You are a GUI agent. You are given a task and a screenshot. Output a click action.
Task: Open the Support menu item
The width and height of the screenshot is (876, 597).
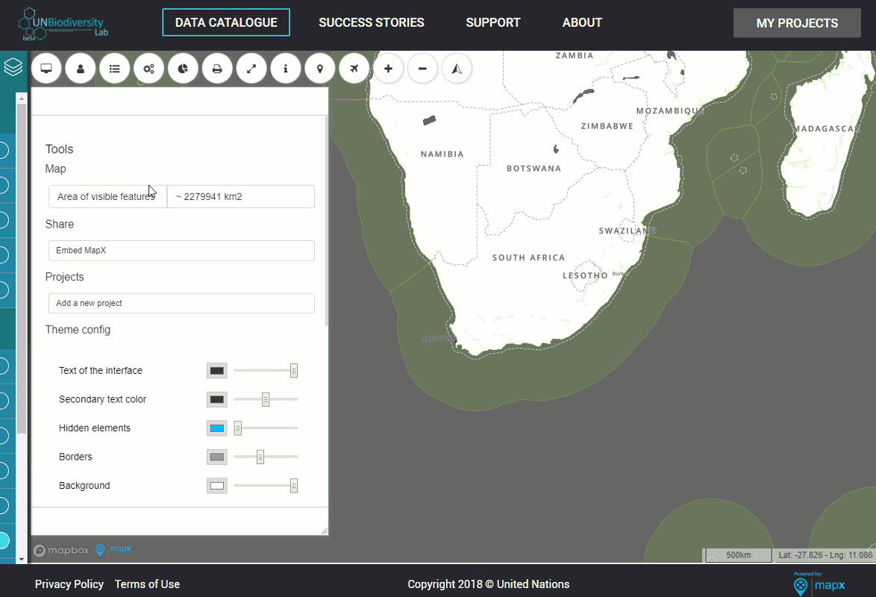coord(492,22)
